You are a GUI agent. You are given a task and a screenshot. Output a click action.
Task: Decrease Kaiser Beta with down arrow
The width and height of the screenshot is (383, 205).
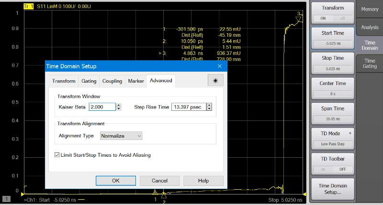pos(119,108)
